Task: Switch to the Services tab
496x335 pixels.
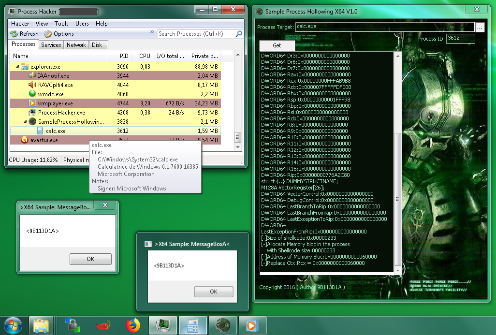Action: tap(51, 45)
